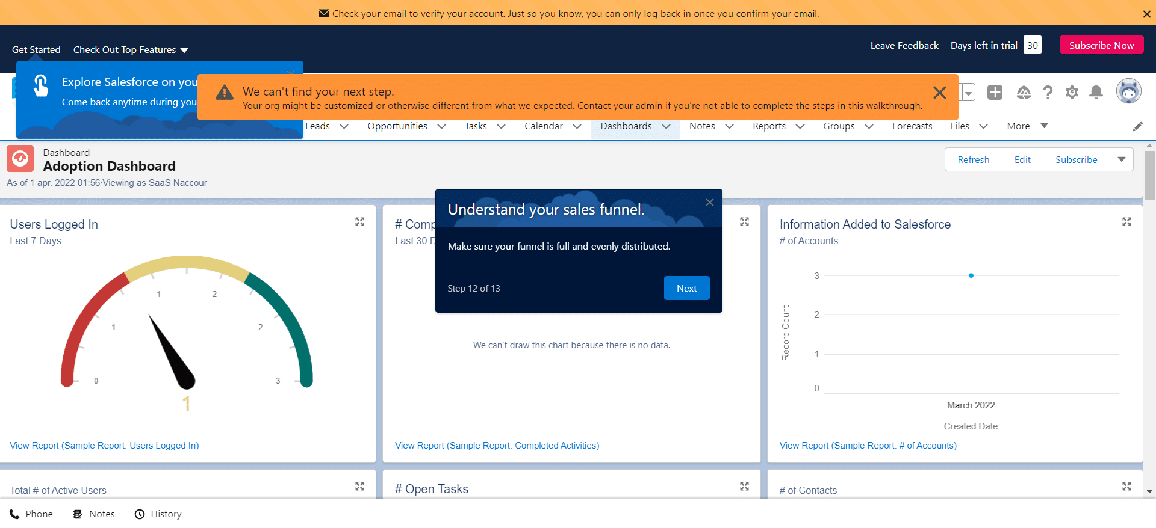Screen dimensions: 1156x528
Task: Open the global actions plus icon
Action: coord(995,92)
